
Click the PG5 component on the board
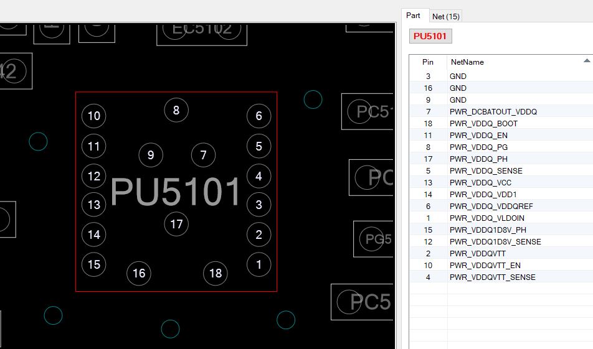373,239
